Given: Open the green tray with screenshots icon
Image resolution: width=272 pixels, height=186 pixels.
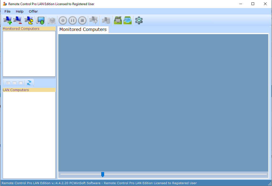Looking at the screenshot, I should pyautogui.click(x=127, y=20).
